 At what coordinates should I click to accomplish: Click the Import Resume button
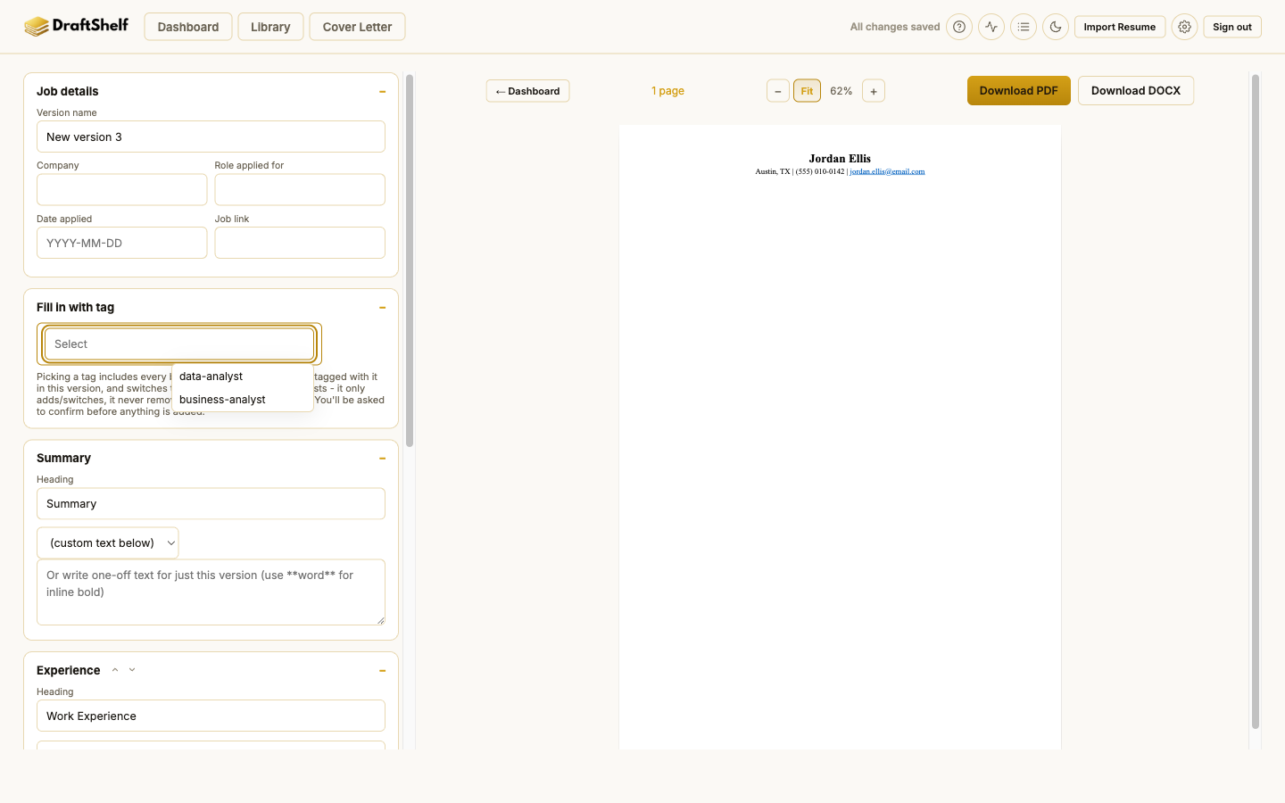click(1120, 27)
